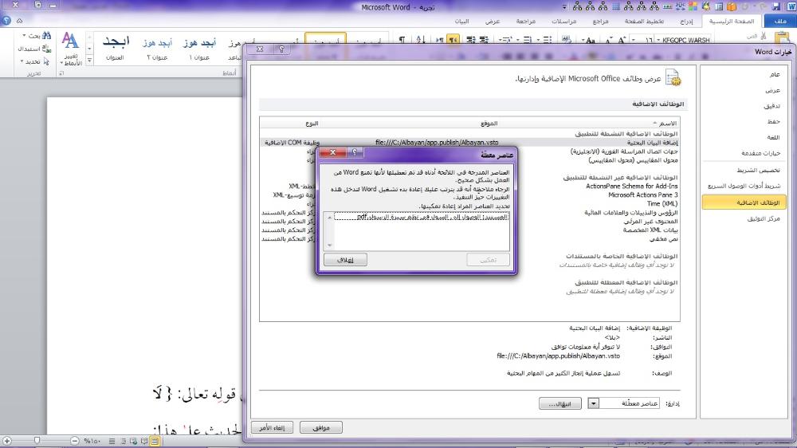Open the font name KFGQPC WARSH dropdown
The width and height of the screenshot is (797, 448).
(659, 40)
